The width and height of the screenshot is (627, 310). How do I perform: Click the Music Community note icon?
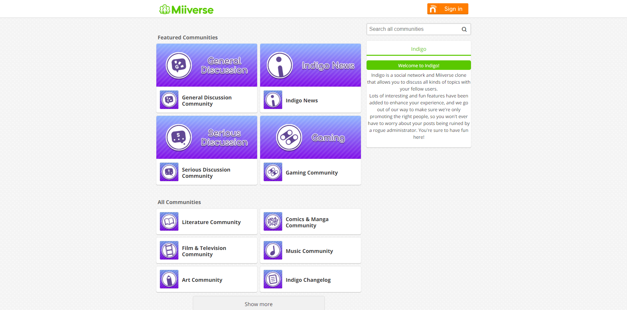273,250
